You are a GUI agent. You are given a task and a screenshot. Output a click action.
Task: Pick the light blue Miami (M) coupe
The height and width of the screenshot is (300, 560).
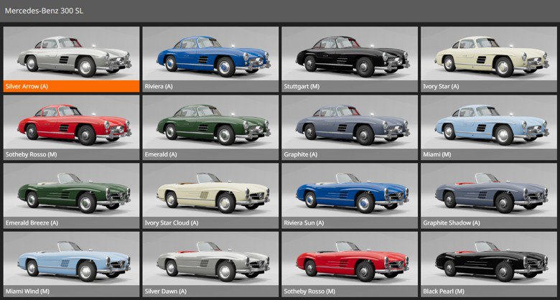click(490, 122)
